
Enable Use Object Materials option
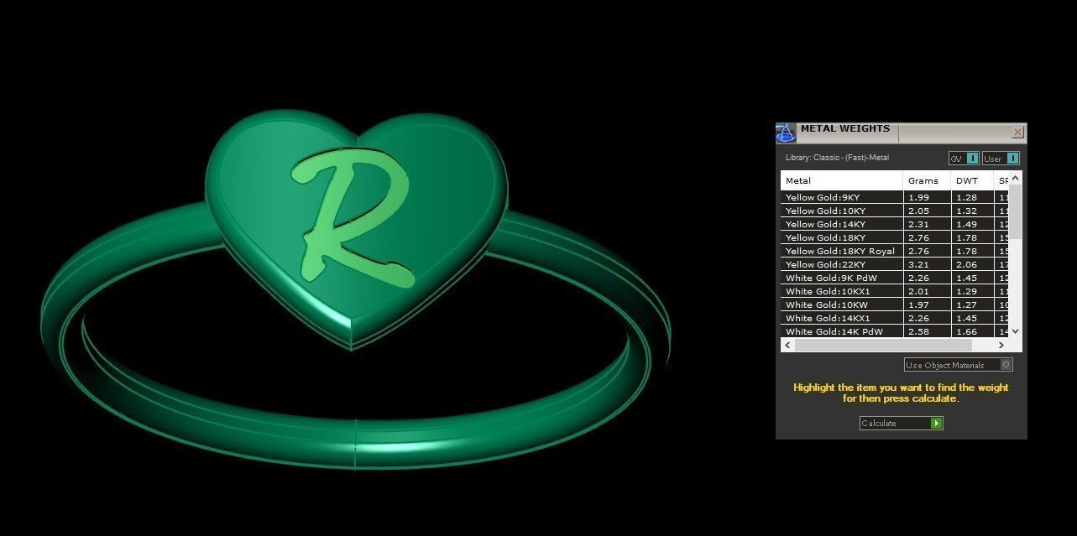[959, 365]
